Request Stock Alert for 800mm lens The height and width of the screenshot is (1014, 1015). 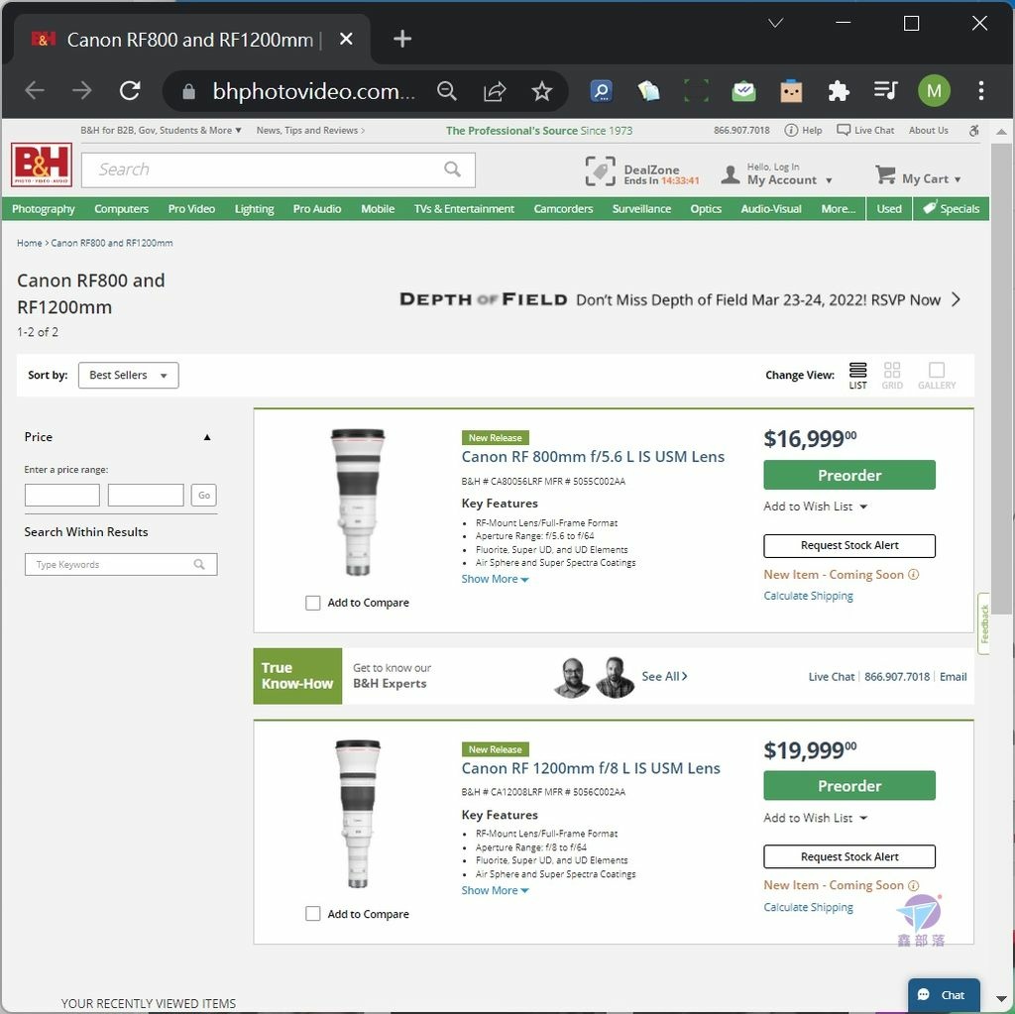point(849,546)
